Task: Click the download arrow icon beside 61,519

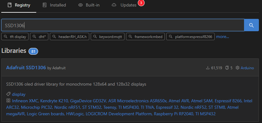Action: [208, 68]
